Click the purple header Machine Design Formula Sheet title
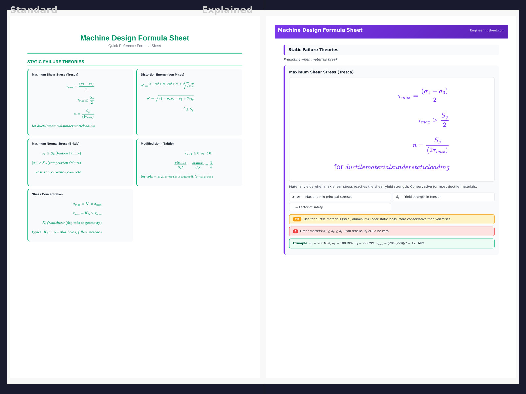 click(320, 30)
